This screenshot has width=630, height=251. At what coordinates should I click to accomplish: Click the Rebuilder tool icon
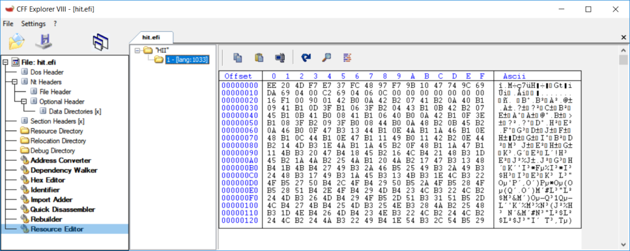[25, 219]
